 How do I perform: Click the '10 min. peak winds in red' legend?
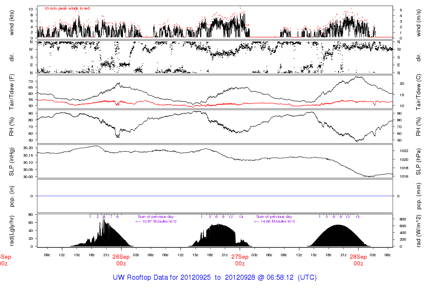(67, 8)
